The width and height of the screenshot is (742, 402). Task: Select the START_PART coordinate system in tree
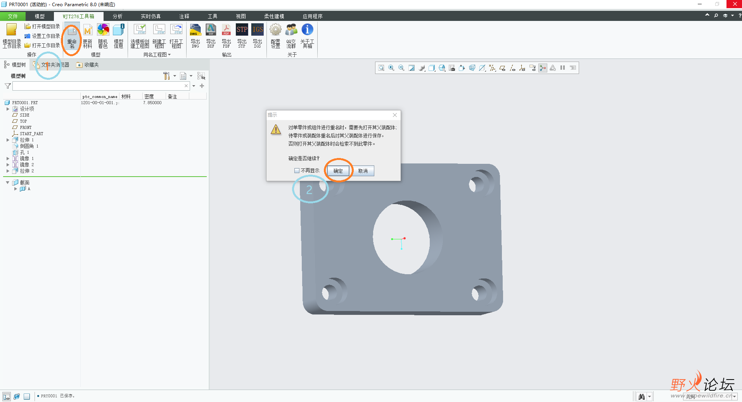pos(28,134)
